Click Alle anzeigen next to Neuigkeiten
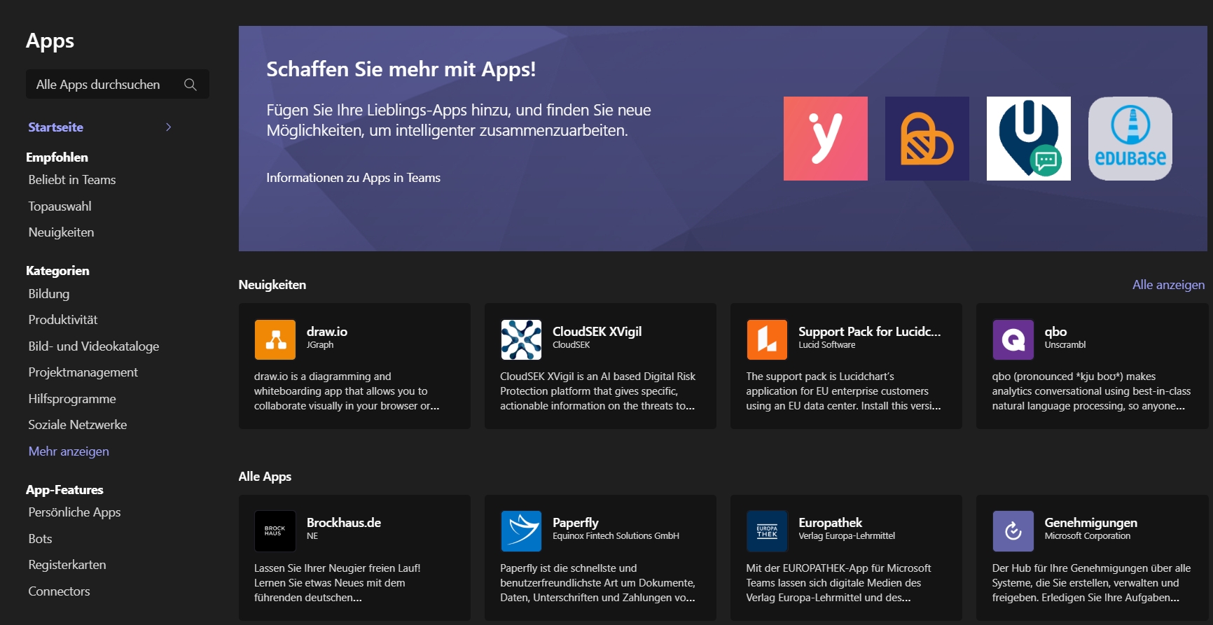1213x625 pixels. [x=1168, y=285]
